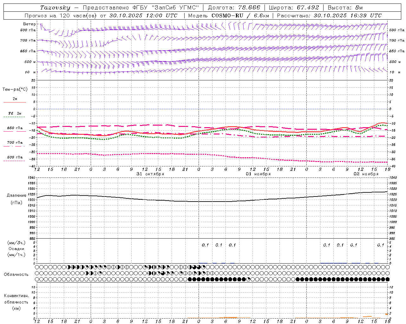Click the Ветер label of the wind panel
Viewport: 406px width, 324px height.
pyautogui.click(x=29, y=24)
